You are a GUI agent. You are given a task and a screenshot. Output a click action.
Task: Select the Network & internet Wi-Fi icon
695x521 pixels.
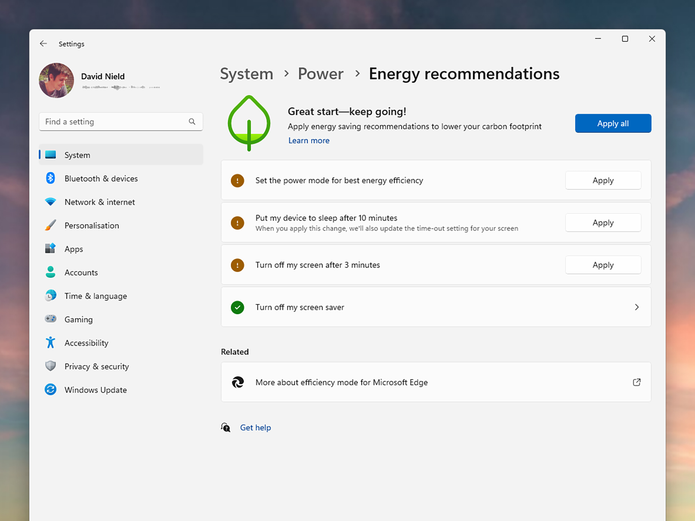pyautogui.click(x=51, y=202)
